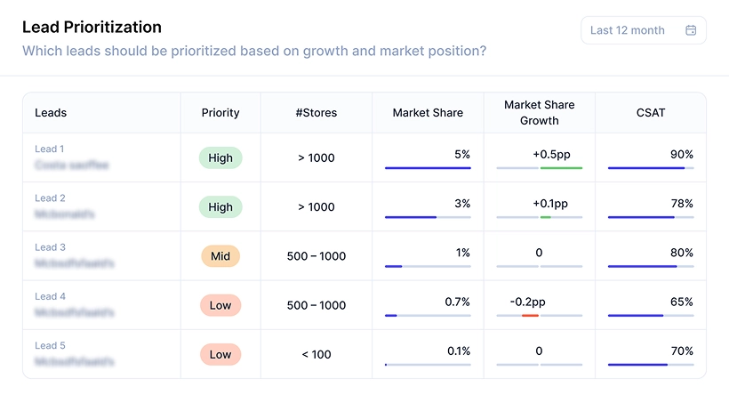The width and height of the screenshot is (729, 395).
Task: Click the CSAT column header
Action: (x=650, y=113)
